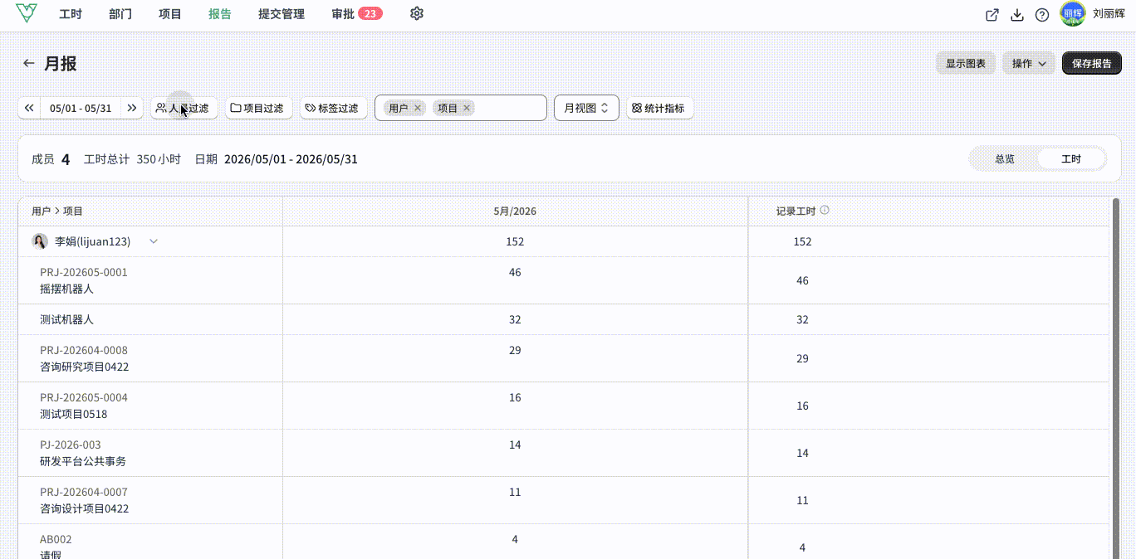The height and width of the screenshot is (559, 1136).
Task: Go back using the arrow beside 月报
Action: pyautogui.click(x=29, y=63)
